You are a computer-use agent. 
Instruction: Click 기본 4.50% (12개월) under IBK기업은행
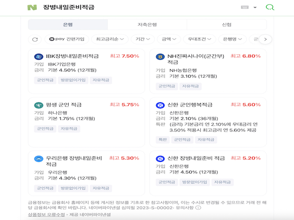click(72, 70)
